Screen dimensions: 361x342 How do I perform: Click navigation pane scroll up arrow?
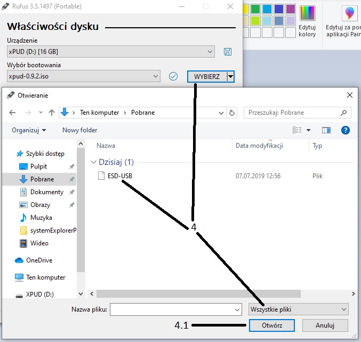coord(81,144)
